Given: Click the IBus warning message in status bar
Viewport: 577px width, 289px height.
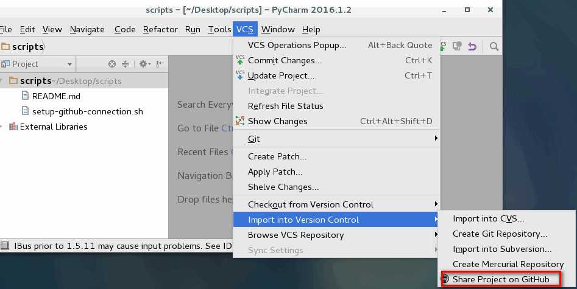Looking at the screenshot, I should pyautogui.click(x=123, y=246).
